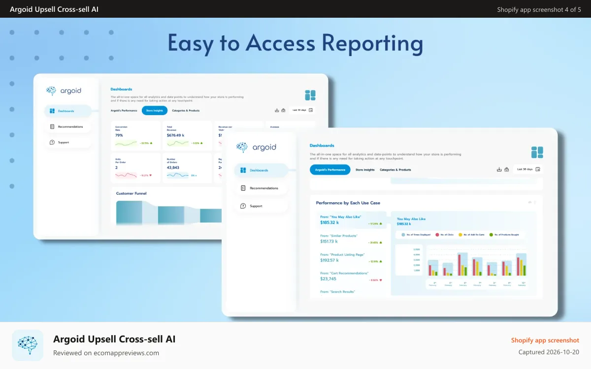591x369 pixels.
Task: Open the Last 30 days dropdown in front window
Action: 528,169
